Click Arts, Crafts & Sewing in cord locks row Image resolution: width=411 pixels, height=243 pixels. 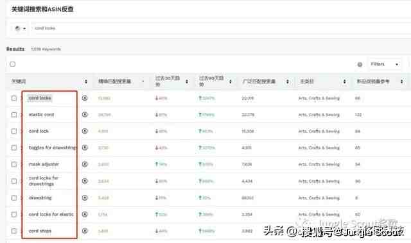[x=319, y=98]
